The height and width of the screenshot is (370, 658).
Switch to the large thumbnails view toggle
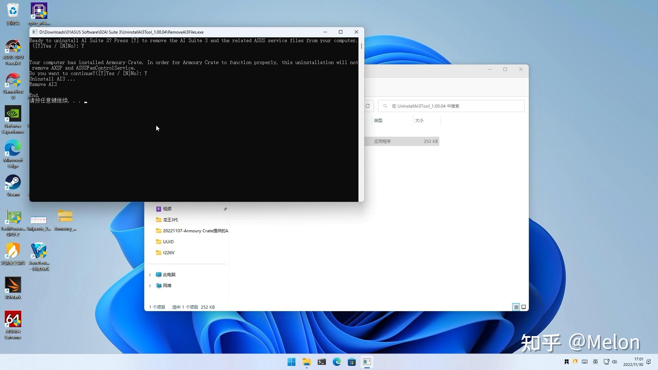(x=524, y=307)
